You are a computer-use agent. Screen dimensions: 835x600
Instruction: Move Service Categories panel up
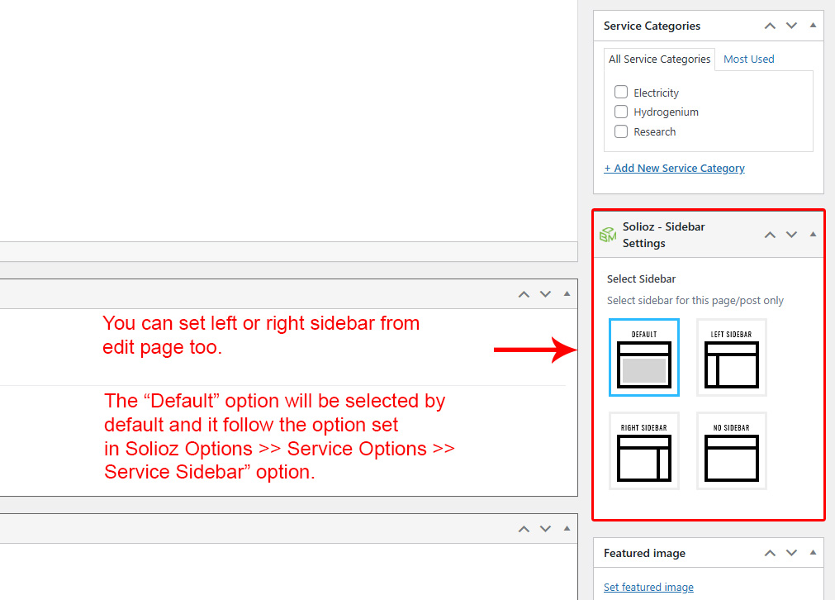[x=770, y=26]
